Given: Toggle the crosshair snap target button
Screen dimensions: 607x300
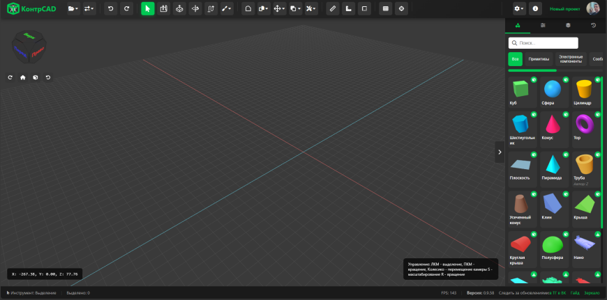Looking at the screenshot, I should pos(401,8).
